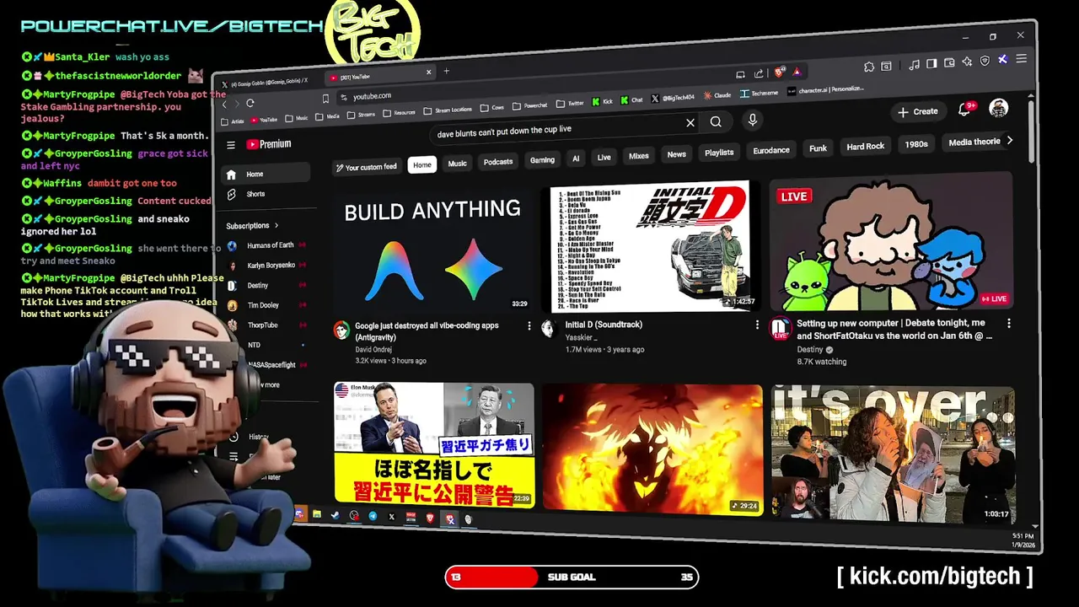Open the music note playlist icon in toolbar
Viewport: 1079px width, 607px height.
[x=915, y=64]
